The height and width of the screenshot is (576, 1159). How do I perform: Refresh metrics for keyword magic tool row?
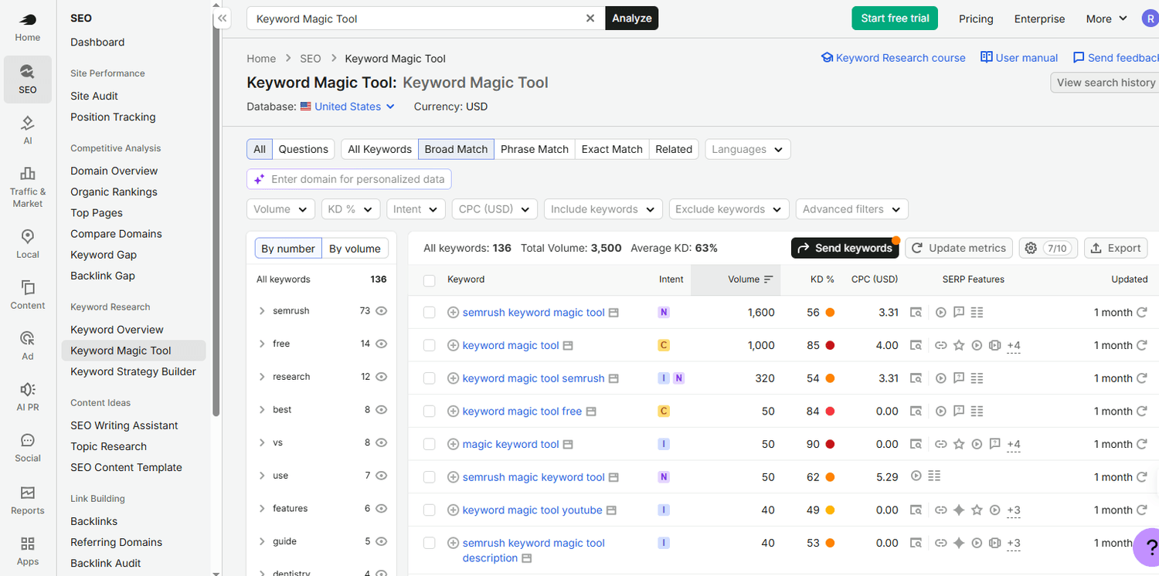click(x=1141, y=345)
